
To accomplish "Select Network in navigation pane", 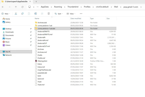I will (x=7, y=55).
